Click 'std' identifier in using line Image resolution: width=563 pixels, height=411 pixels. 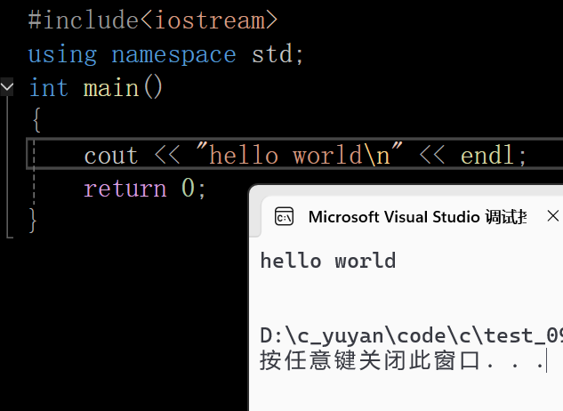click(272, 54)
